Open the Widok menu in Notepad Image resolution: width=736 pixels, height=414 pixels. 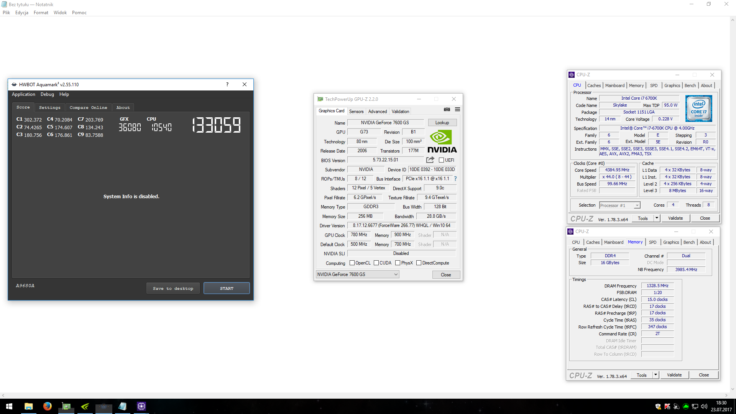(60, 13)
